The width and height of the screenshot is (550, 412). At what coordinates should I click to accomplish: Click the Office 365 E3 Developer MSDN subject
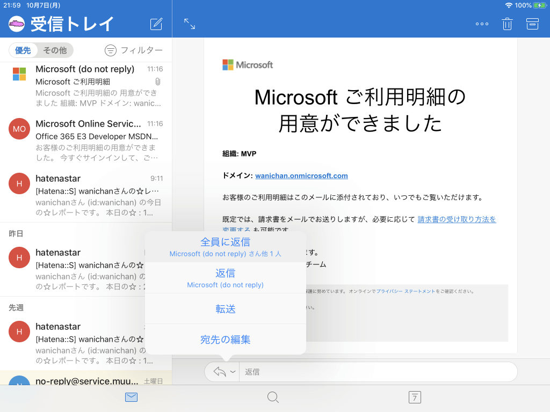(x=97, y=136)
